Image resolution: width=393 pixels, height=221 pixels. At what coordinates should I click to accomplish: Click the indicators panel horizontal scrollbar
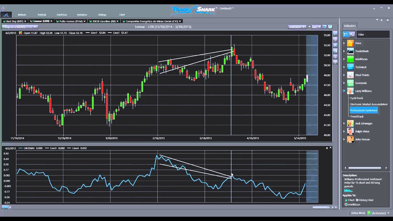coord(365,168)
